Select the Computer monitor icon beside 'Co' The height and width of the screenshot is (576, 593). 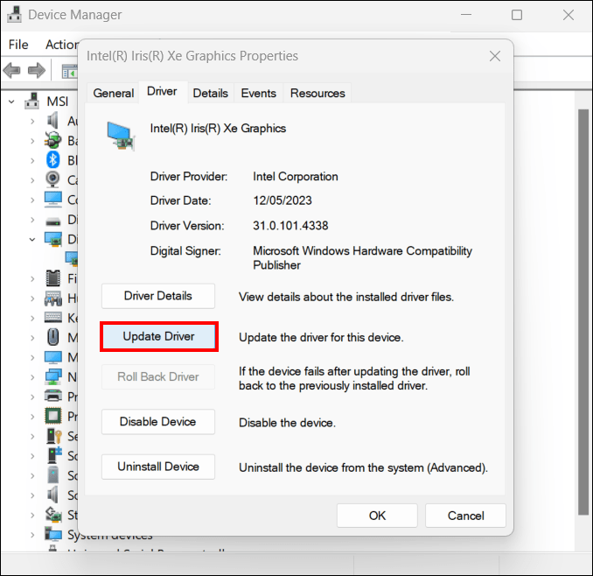click(53, 199)
